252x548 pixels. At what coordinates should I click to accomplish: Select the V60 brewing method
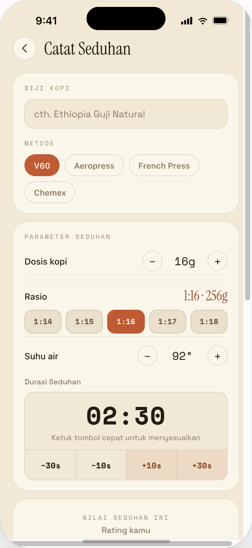pos(42,165)
